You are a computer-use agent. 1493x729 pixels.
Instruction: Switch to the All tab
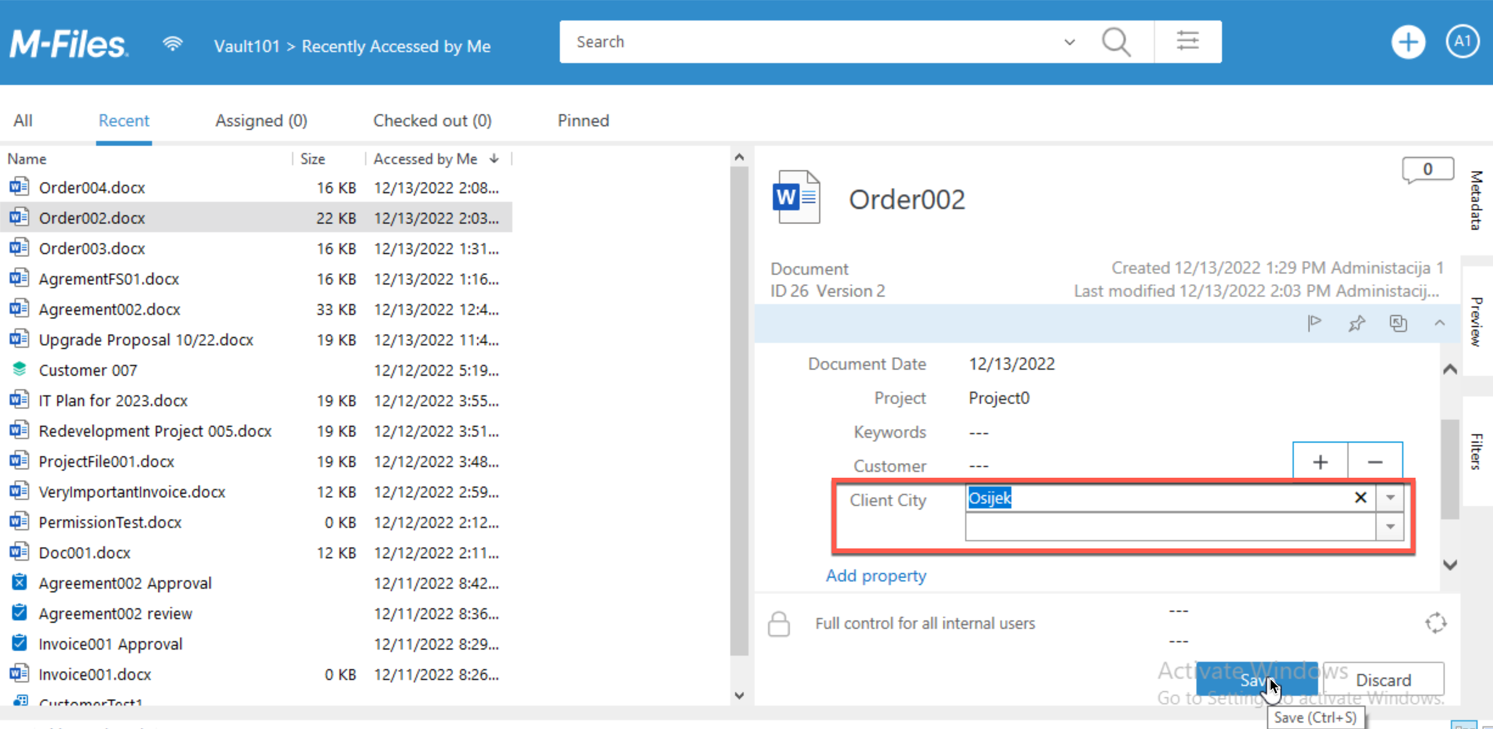click(x=22, y=120)
